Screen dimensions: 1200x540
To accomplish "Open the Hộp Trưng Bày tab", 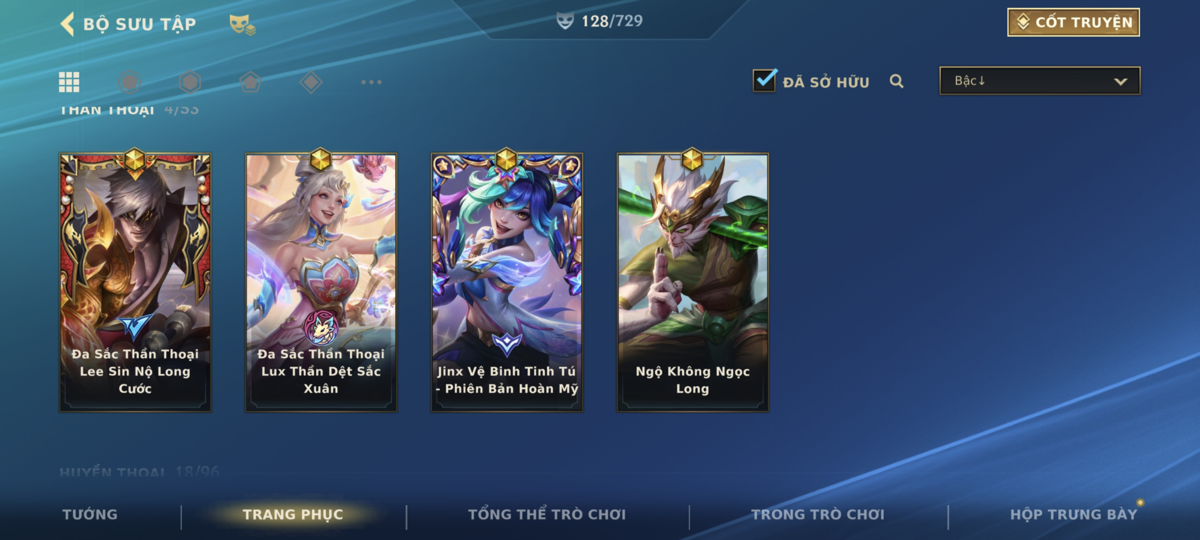I will pos(1073,514).
